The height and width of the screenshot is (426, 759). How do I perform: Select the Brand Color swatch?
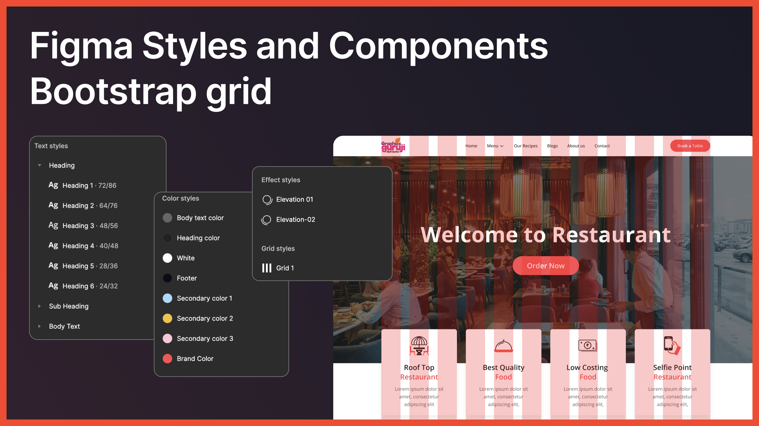click(168, 359)
